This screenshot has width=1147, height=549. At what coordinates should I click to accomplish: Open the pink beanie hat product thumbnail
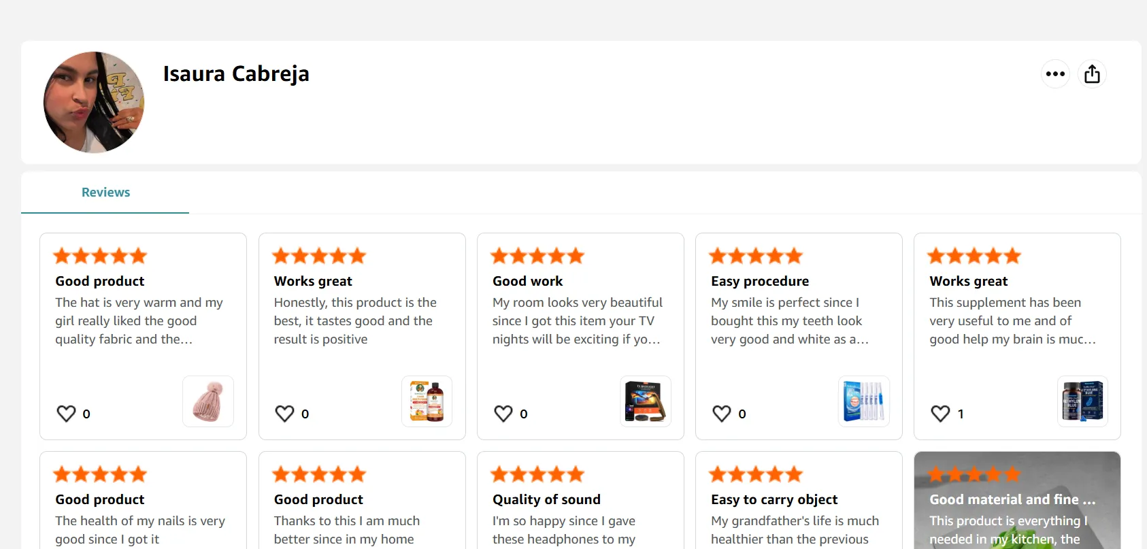[208, 401]
